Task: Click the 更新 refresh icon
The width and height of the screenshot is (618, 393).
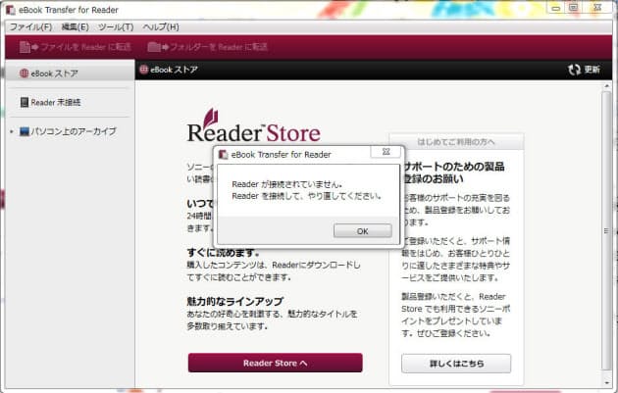Action: (574, 70)
